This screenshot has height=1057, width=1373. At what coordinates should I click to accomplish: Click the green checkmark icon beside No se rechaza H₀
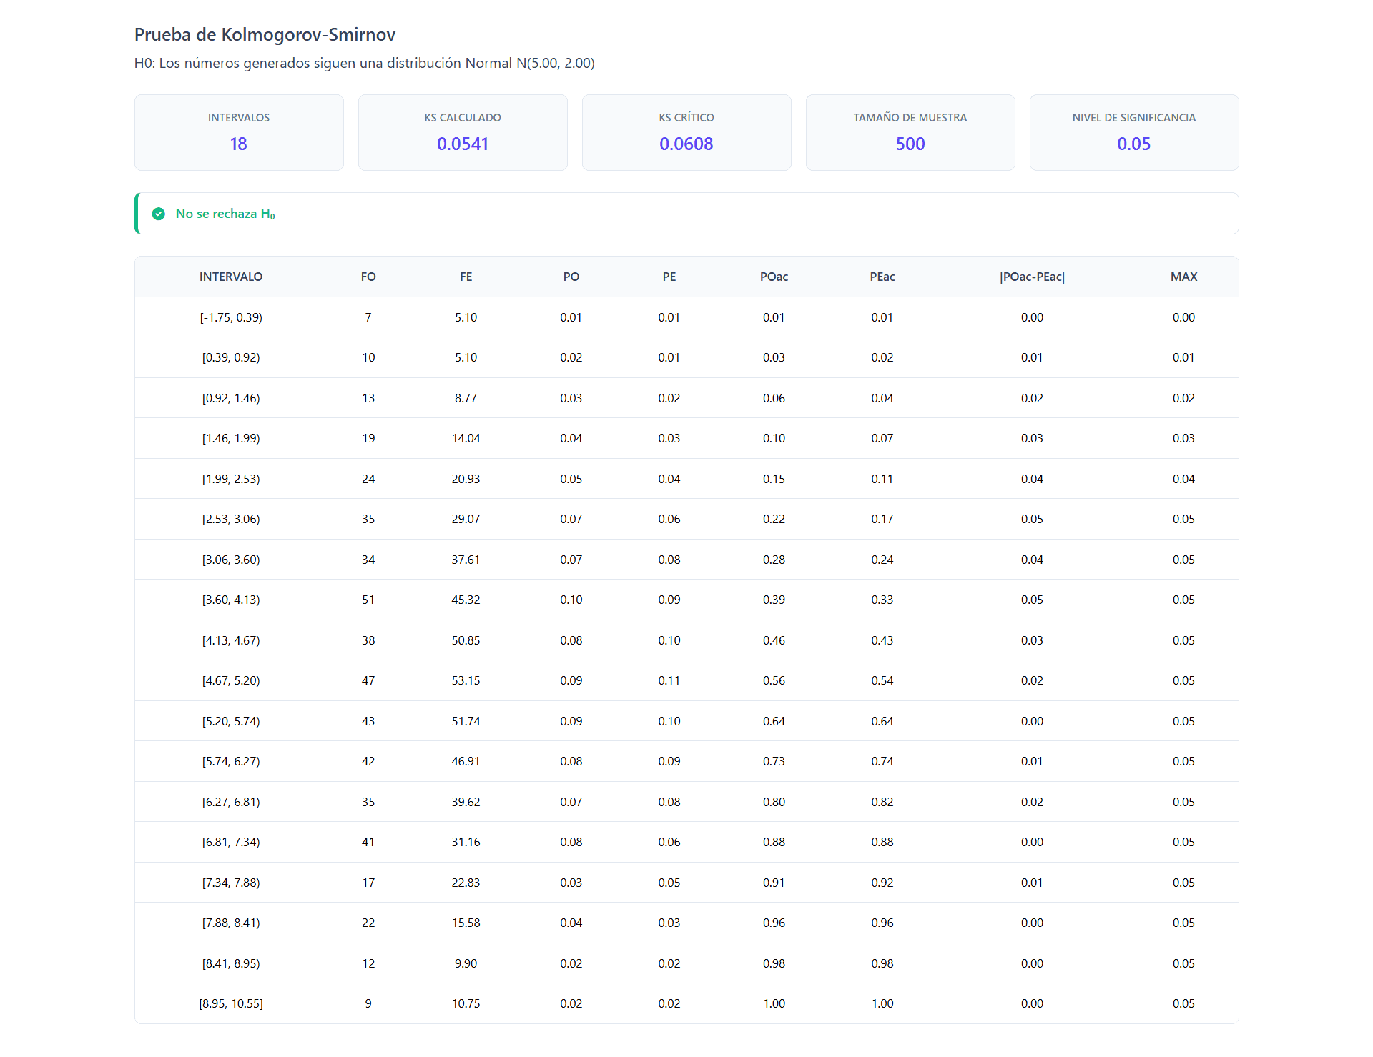pos(159,214)
